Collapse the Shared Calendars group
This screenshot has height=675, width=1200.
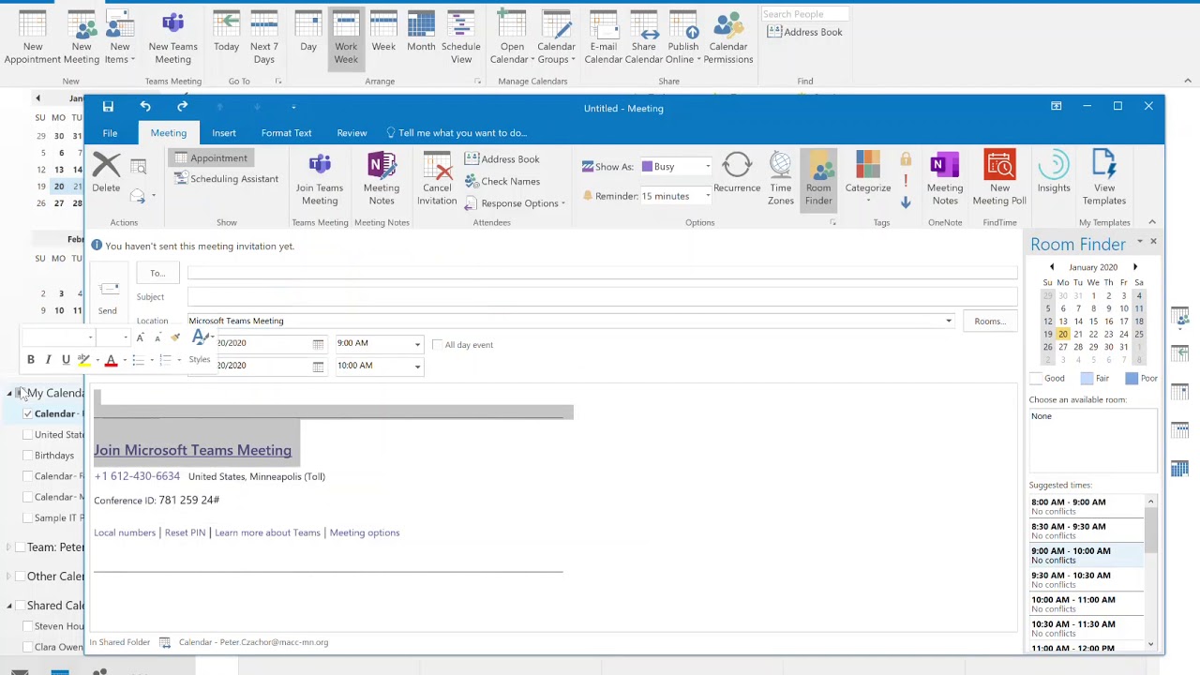click(x=10, y=607)
